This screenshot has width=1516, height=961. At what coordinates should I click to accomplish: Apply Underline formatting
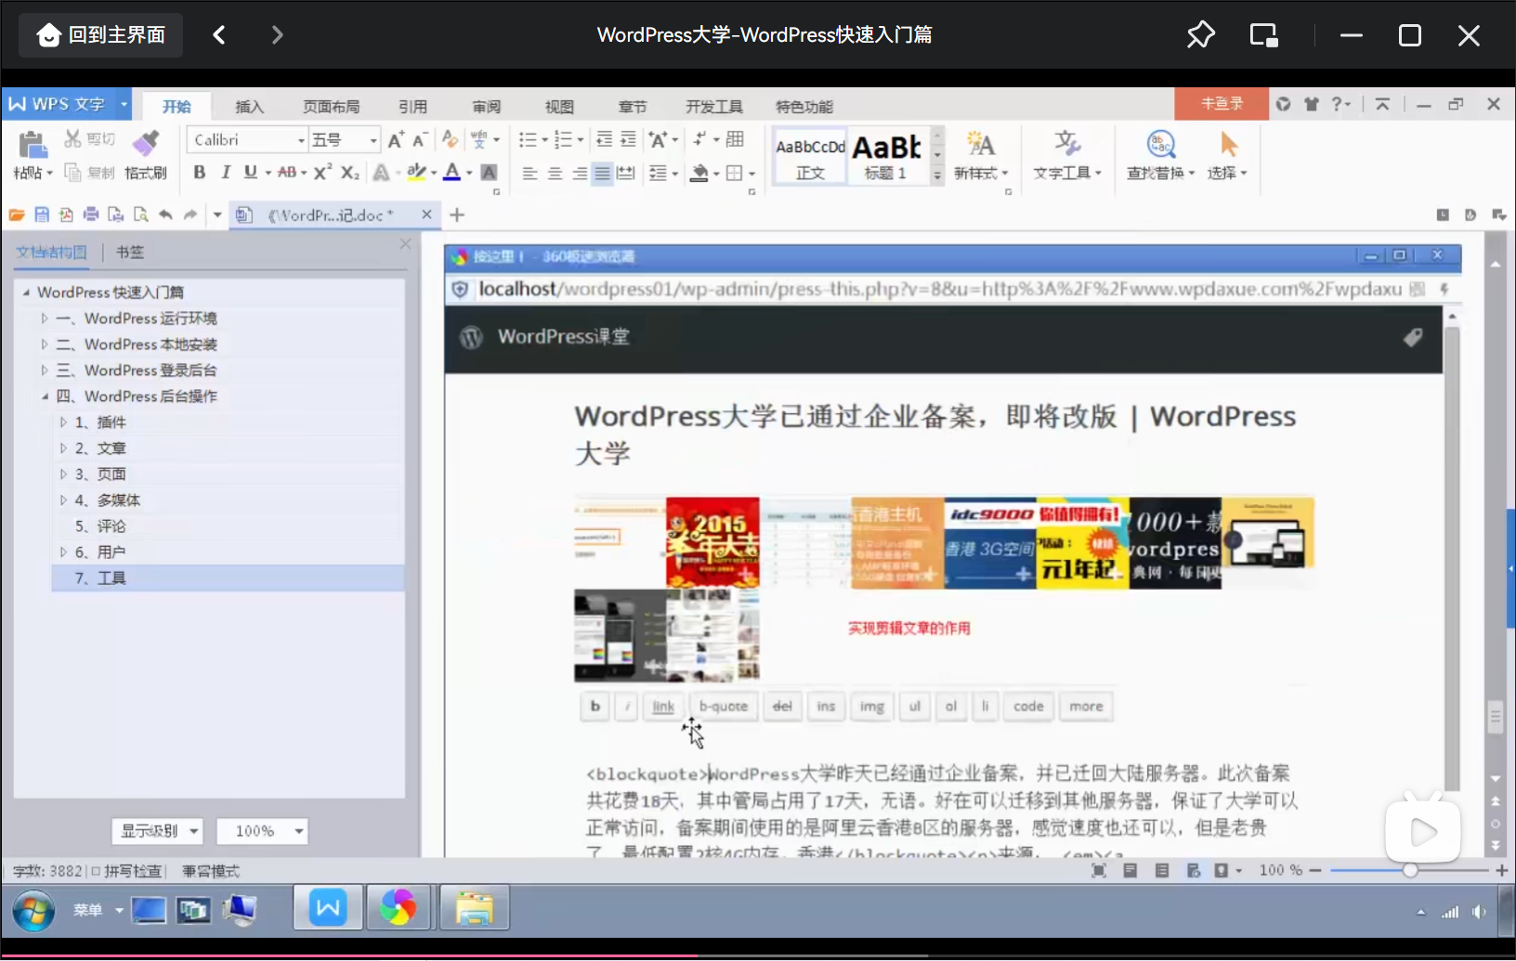[x=250, y=173]
